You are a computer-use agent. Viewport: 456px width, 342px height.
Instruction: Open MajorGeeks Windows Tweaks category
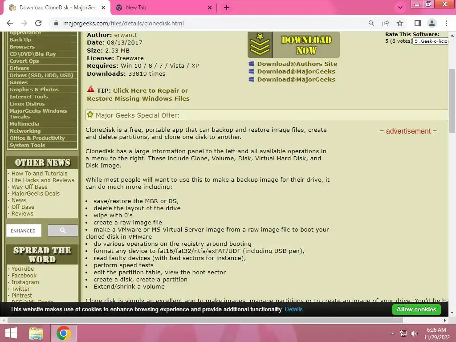42,114
